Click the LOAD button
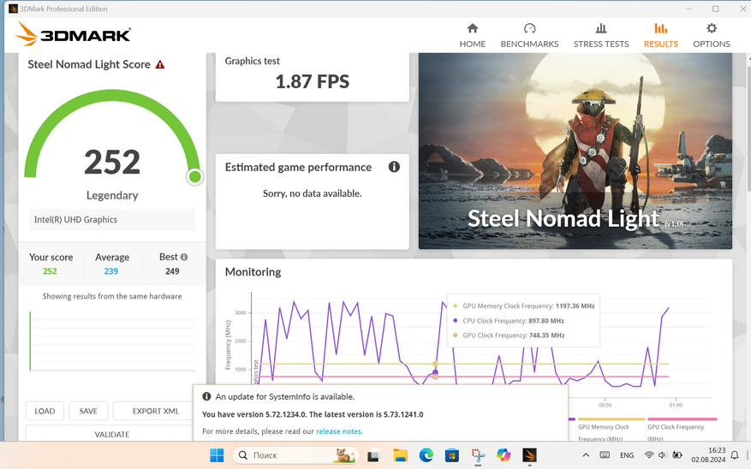The height and width of the screenshot is (469, 751). tap(45, 411)
